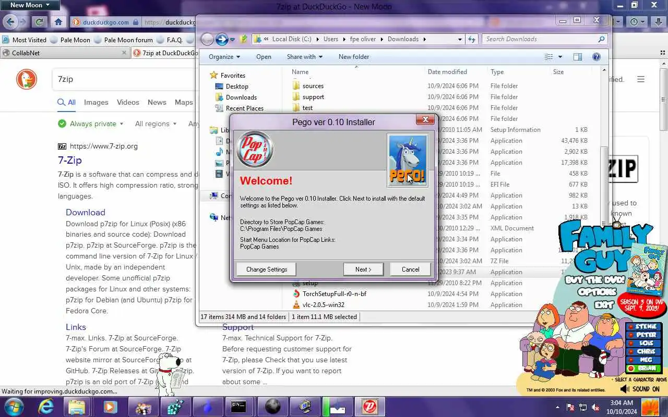Select Users in Explorer breadcrumb
This screenshot has height=417, width=668.
pyautogui.click(x=330, y=39)
